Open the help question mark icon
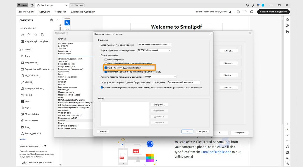This screenshot has height=167, width=303. 247,5
